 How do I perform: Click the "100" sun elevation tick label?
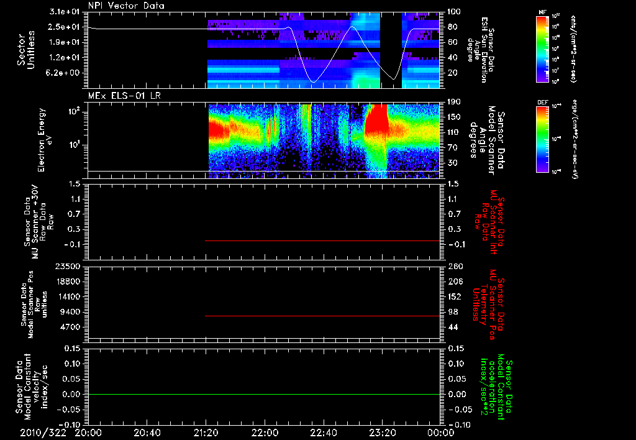click(x=453, y=12)
